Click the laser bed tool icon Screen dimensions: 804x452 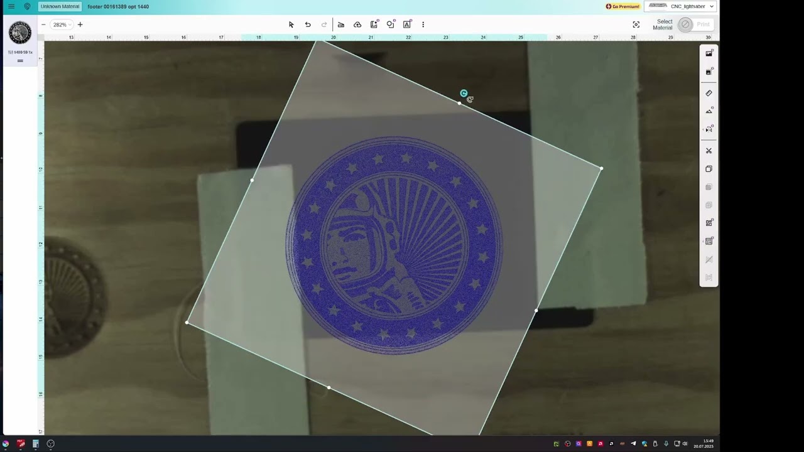click(341, 24)
